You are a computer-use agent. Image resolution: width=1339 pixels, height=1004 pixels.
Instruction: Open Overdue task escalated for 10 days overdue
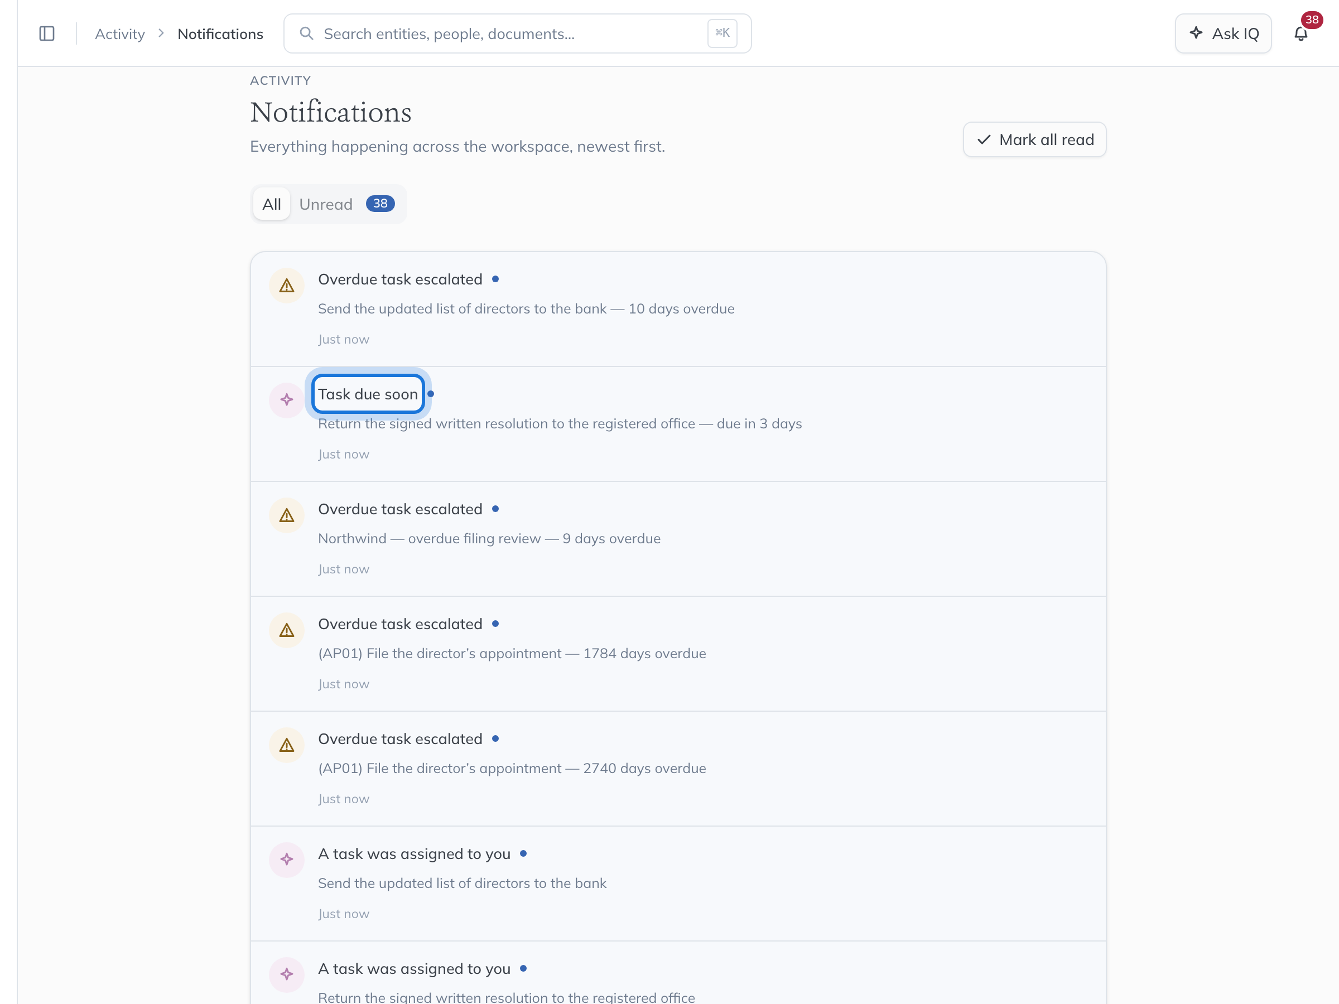[x=400, y=279]
